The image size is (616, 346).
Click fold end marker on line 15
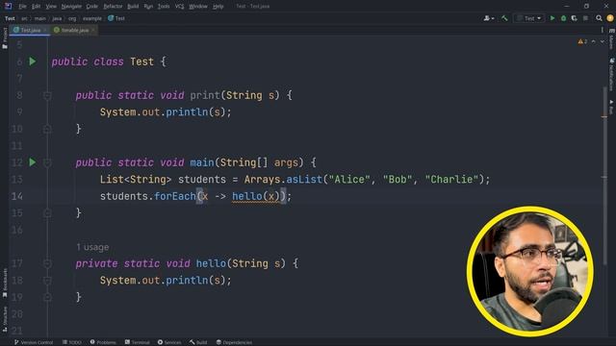[x=47, y=213]
